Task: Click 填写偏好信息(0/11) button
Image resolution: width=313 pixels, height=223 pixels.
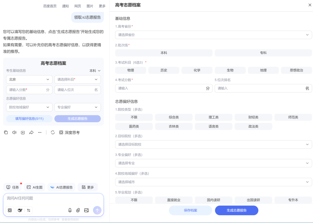Action: tap(29, 119)
